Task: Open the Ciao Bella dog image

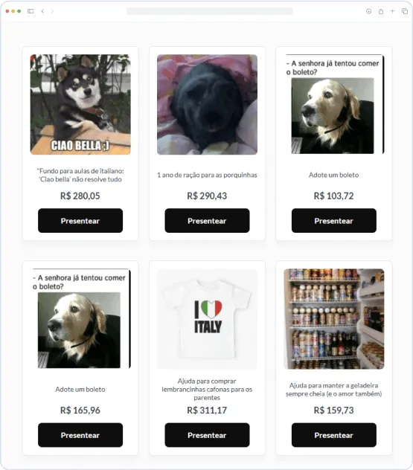Action: [80, 104]
